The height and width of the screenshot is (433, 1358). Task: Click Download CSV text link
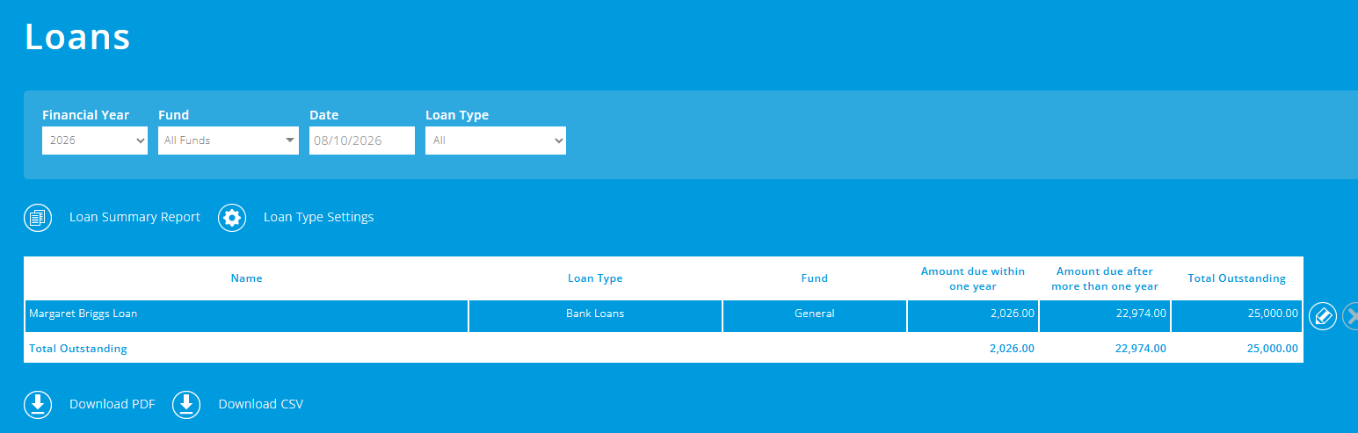pos(260,404)
